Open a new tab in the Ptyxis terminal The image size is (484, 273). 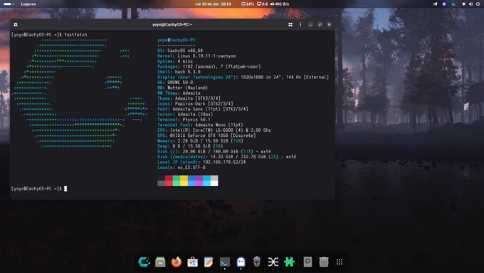click(16, 24)
